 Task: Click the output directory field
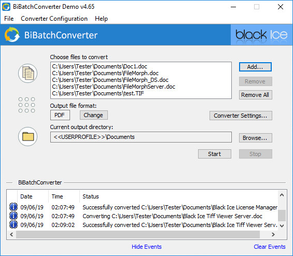[141, 137]
